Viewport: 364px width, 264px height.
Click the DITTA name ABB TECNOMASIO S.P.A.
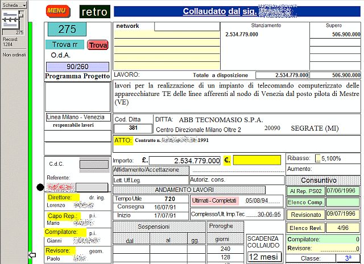point(221,120)
